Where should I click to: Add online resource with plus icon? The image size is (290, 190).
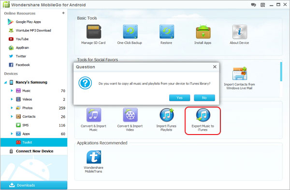(x=63, y=13)
